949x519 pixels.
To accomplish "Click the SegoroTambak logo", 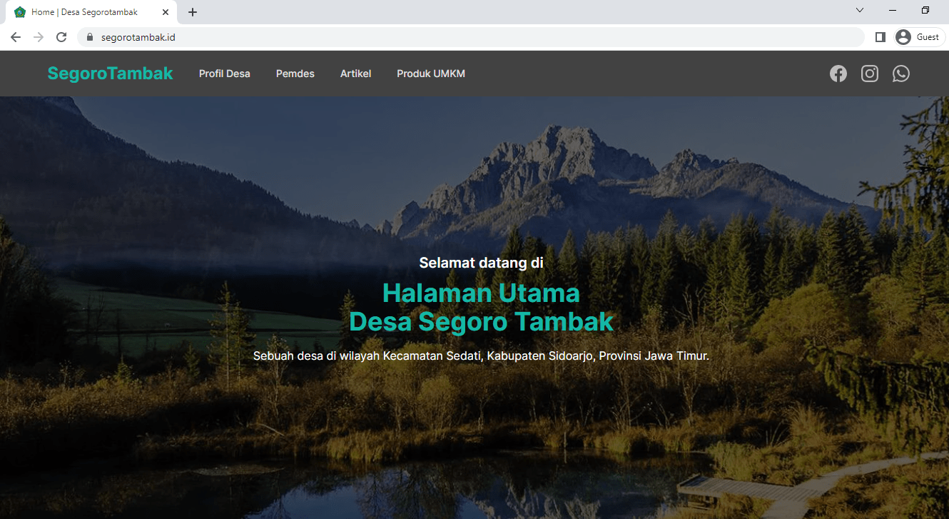I will coord(110,74).
